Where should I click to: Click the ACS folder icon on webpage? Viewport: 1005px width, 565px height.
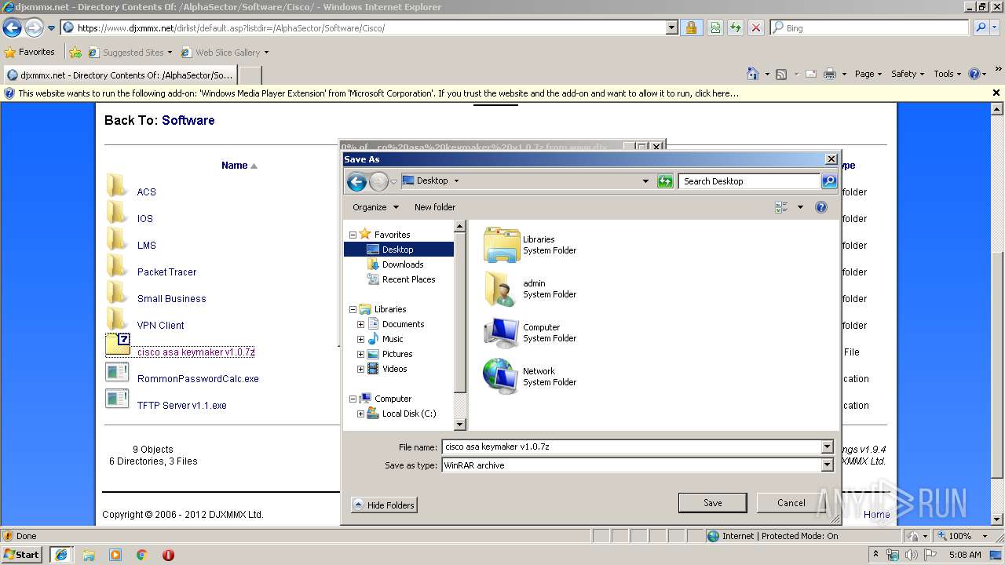tap(116, 186)
